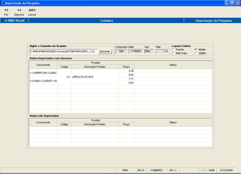Viewport: 241px width, 174px height.
Task: Click Preço header in Dados não Importados table
Action: pyautogui.click(x=126, y=124)
